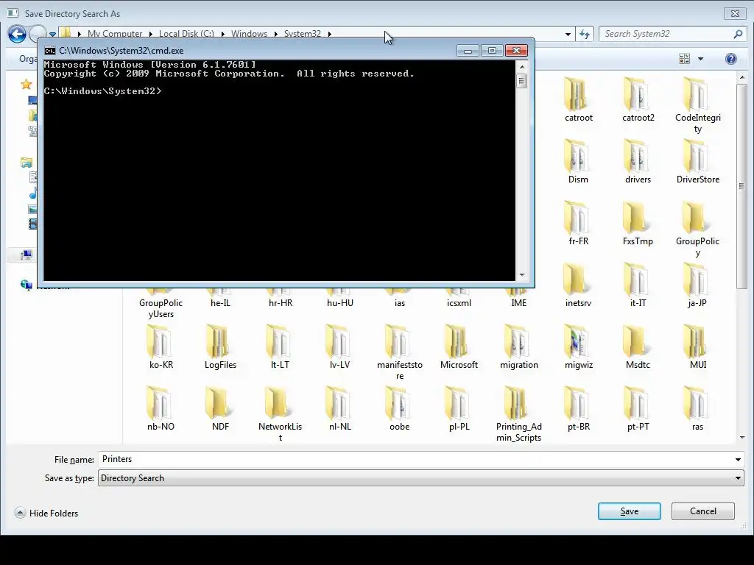Click the cmd.exe window title bar
The width and height of the screenshot is (754, 565).
click(250, 51)
